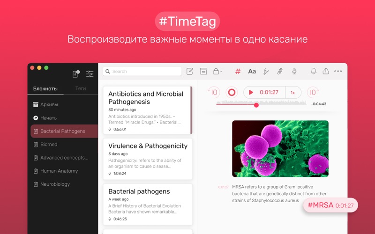
Task: Click the #TimeTag banner badge
Action: point(187,22)
